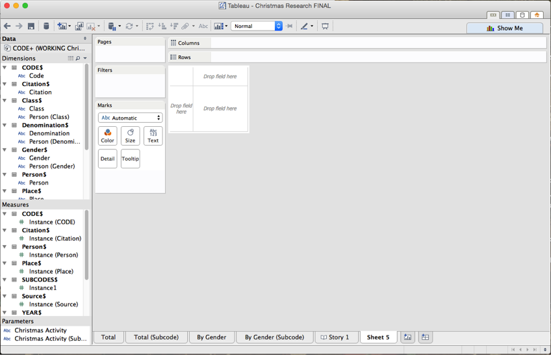Open the Show Me panel
Screen dimensions: 551x355
(505, 28)
